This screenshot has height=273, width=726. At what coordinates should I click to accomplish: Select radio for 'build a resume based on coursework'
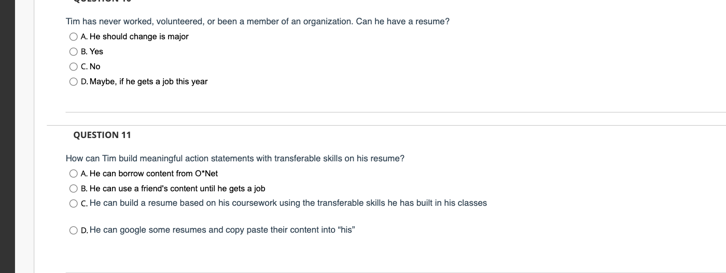coord(74,204)
